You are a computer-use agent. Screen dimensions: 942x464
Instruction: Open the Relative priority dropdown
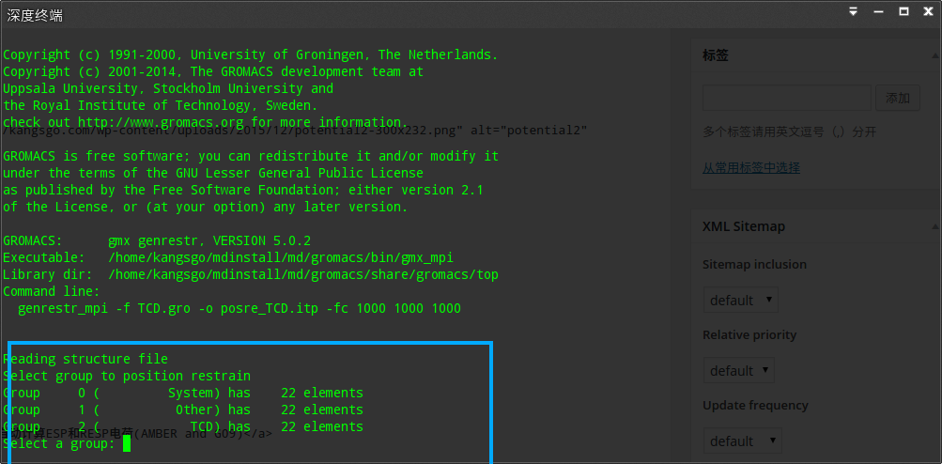(741, 370)
